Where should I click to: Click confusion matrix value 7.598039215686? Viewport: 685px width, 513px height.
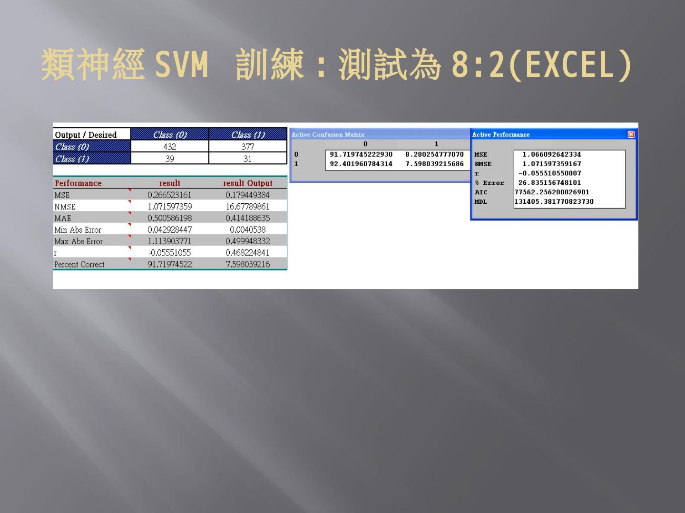pyautogui.click(x=435, y=164)
